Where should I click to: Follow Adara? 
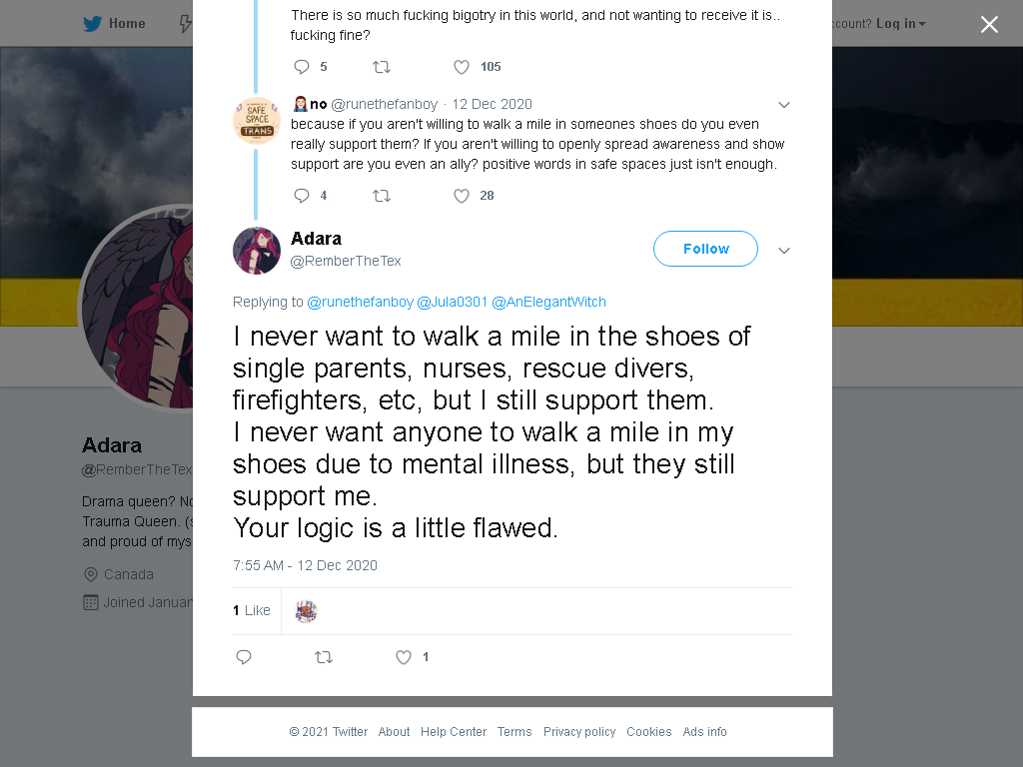pyautogui.click(x=705, y=249)
